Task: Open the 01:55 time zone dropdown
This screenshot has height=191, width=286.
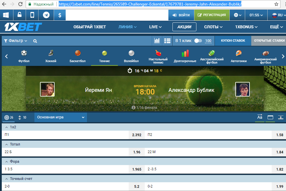Action: [x=256, y=15]
